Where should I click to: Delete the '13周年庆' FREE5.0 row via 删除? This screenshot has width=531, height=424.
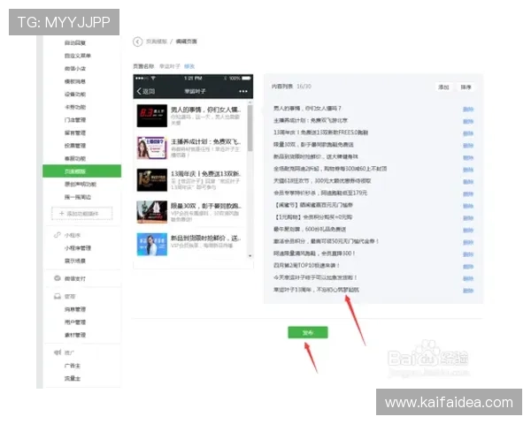point(468,133)
